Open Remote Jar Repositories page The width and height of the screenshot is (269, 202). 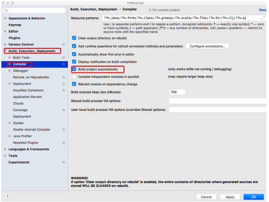(31, 77)
